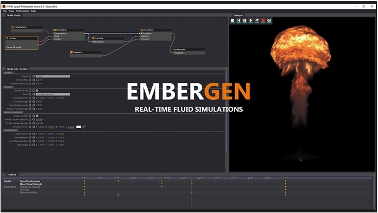Open the Force type dropdown
Image resolution: width=378 pixels, height=213 pixels.
53,94
